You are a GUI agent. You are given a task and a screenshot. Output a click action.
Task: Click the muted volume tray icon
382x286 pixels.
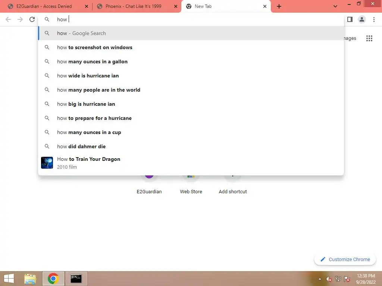[329, 279]
